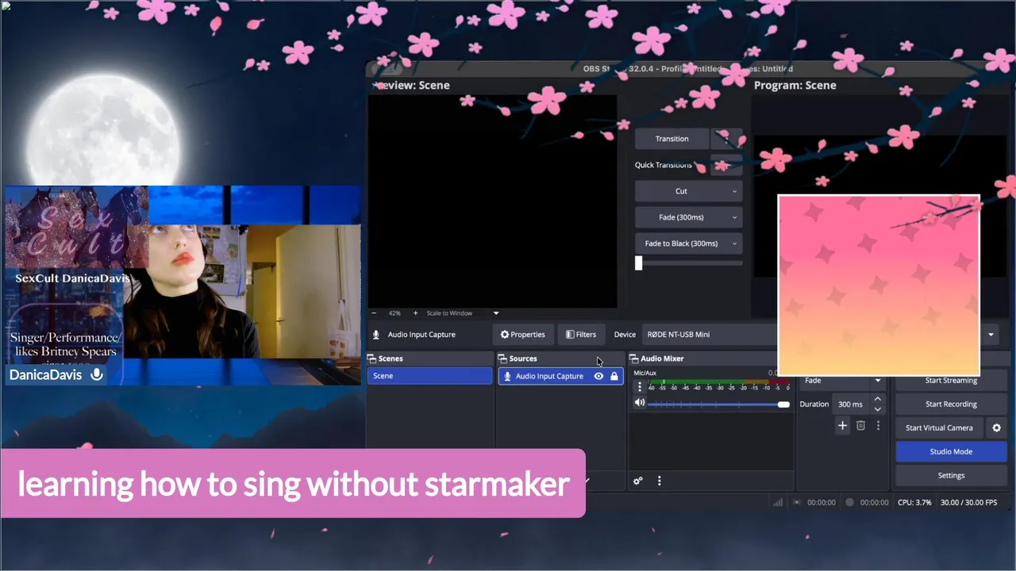Click the Duration label
This screenshot has width=1016, height=571.
tap(814, 404)
